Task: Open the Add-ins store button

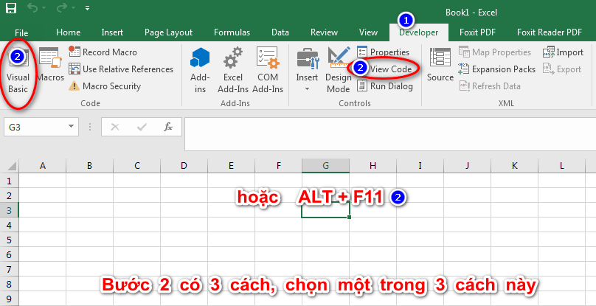Action: tap(200, 71)
